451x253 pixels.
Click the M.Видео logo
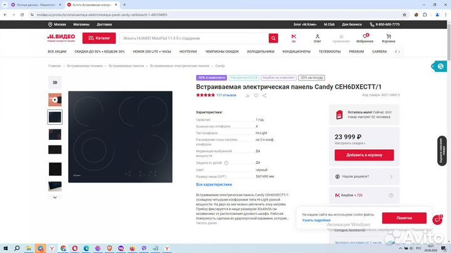[x=61, y=37]
